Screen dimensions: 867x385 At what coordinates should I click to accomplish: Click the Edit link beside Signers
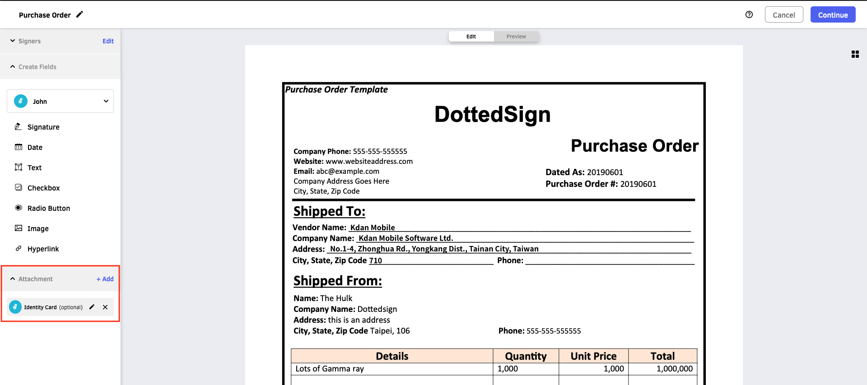click(x=108, y=41)
